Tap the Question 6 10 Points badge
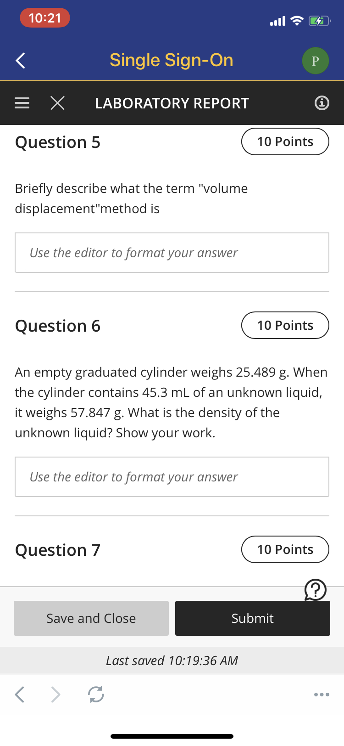 pyautogui.click(x=285, y=325)
